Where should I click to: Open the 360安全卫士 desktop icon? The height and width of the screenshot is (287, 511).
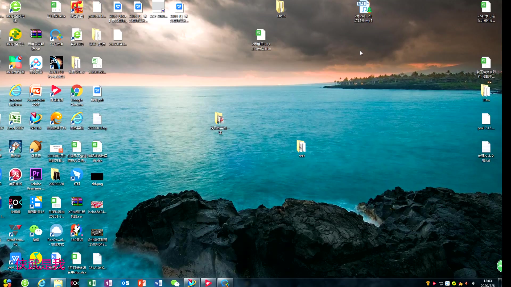[x=15, y=37]
